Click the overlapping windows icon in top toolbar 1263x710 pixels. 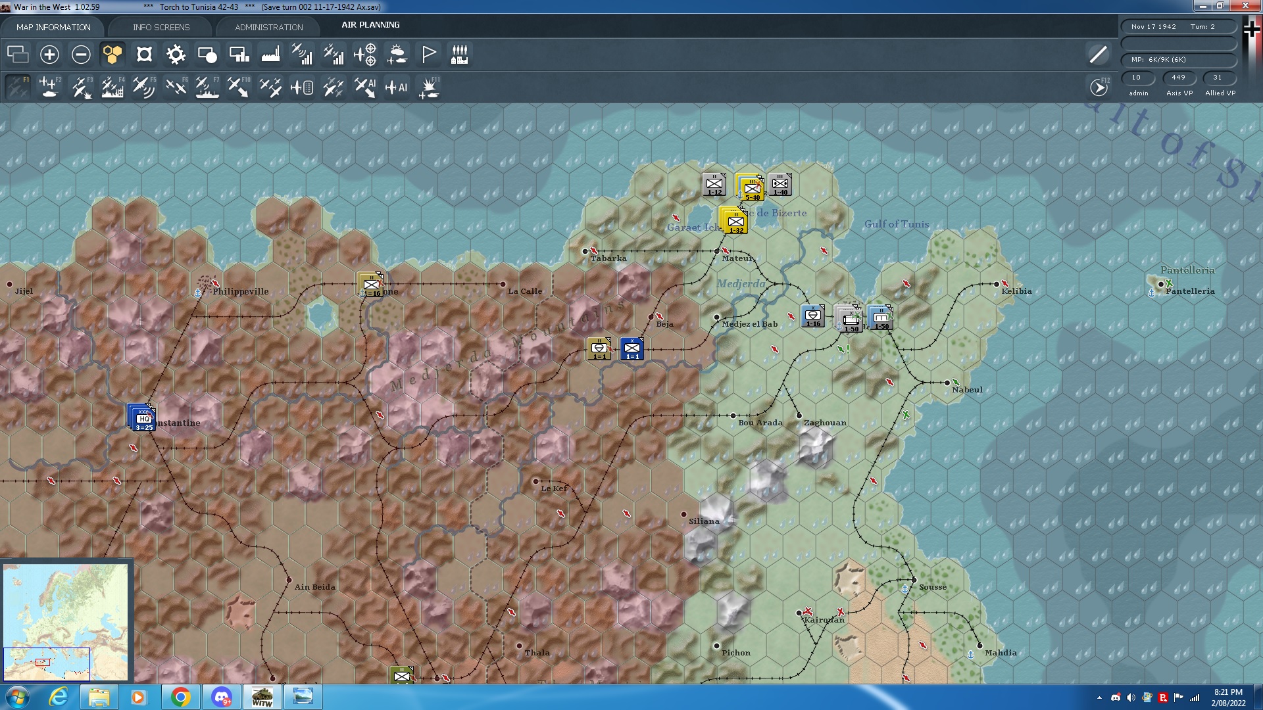point(18,55)
